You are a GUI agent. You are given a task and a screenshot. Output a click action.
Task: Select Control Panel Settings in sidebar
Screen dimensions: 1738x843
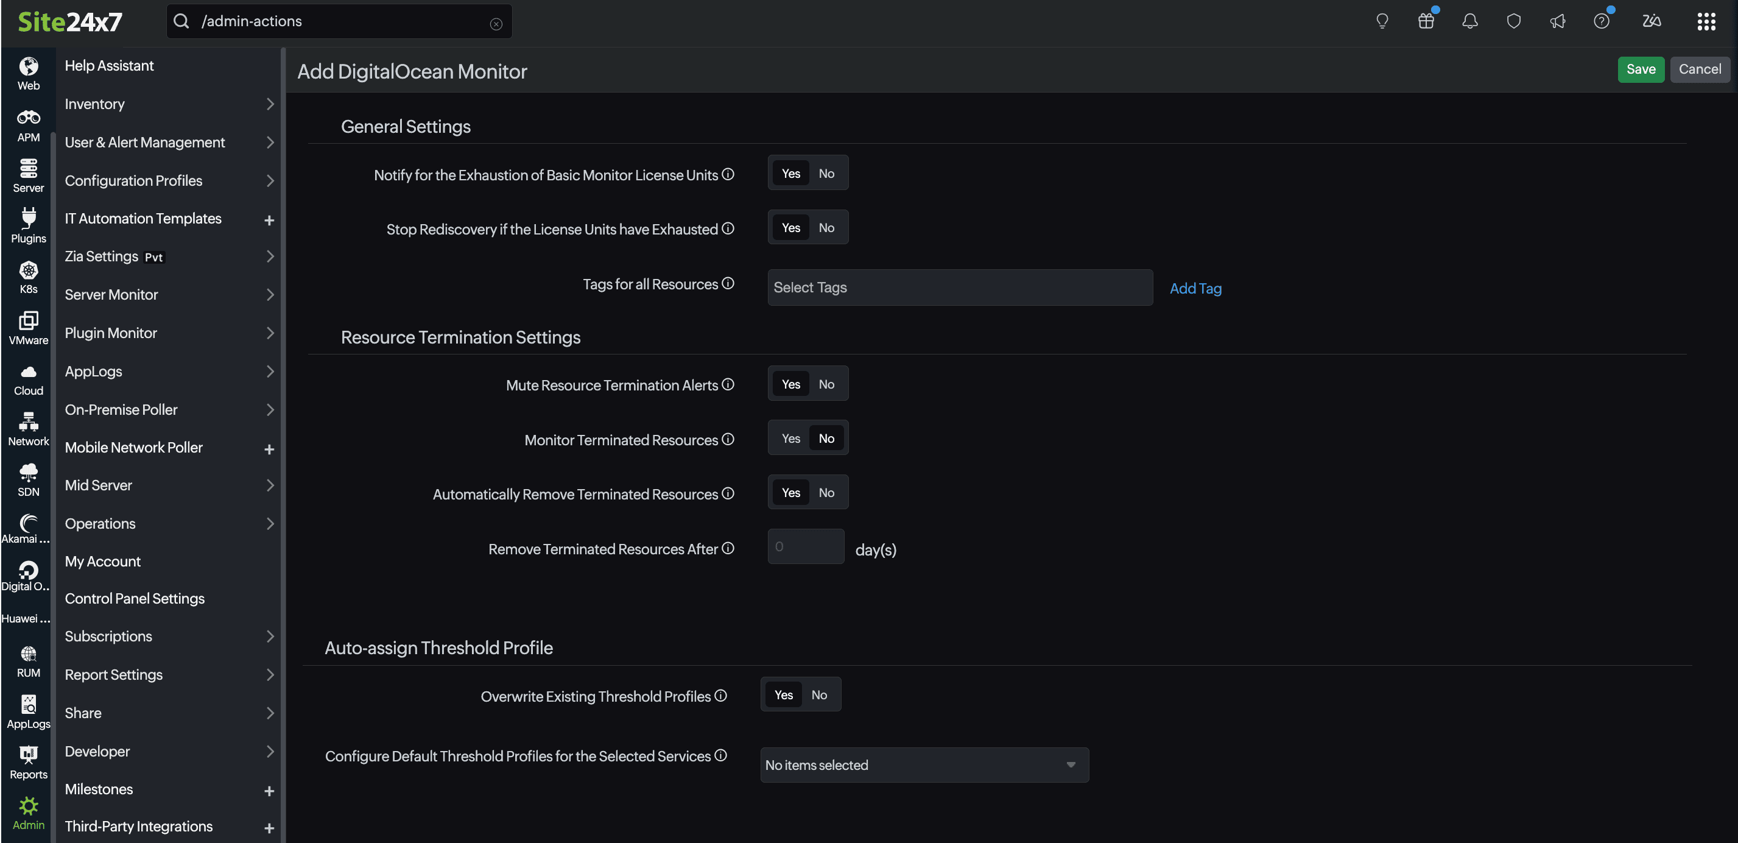(134, 598)
